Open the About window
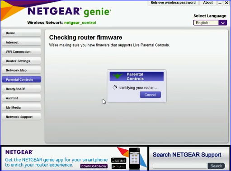Screen dimensions: 231x171 click(x=208, y=3)
